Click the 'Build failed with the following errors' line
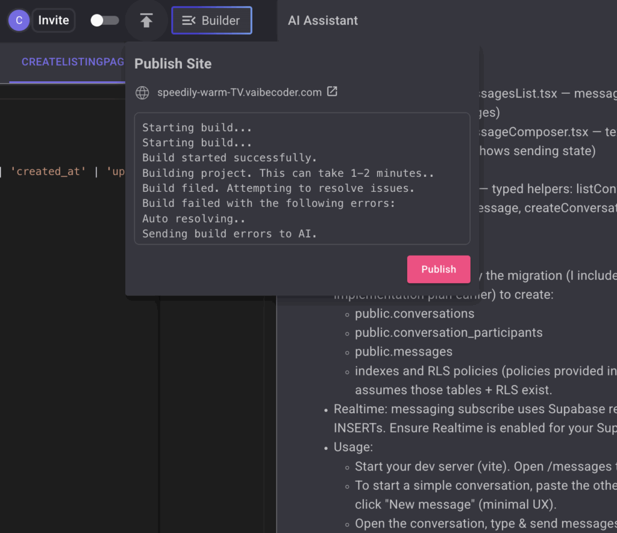617x533 pixels. tap(268, 203)
